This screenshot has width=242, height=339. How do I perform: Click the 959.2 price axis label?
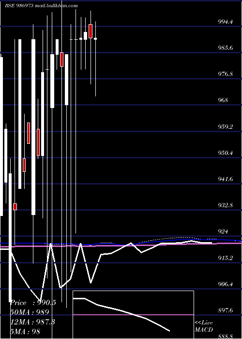coord(226,126)
